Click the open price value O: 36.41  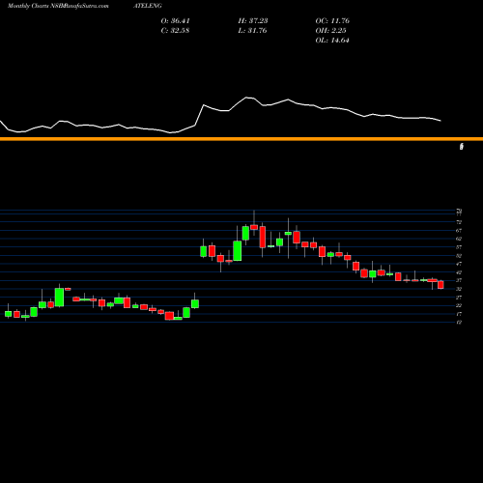click(176, 21)
